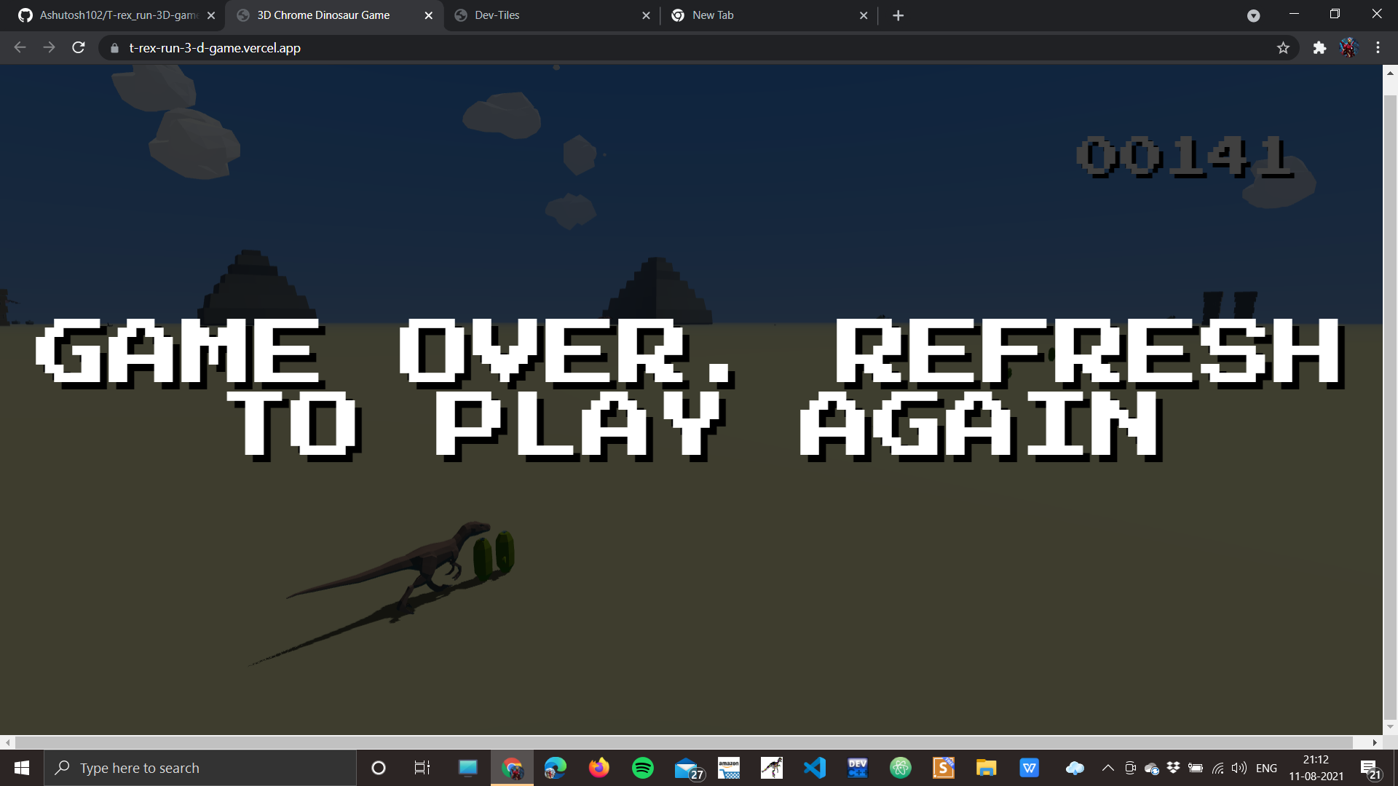Toggle Wi-Fi from the system tray

click(1217, 767)
